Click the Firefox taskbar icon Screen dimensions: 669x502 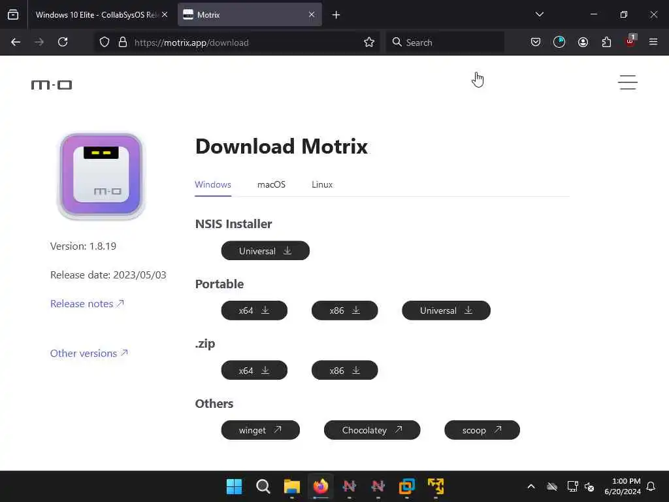pyautogui.click(x=320, y=486)
